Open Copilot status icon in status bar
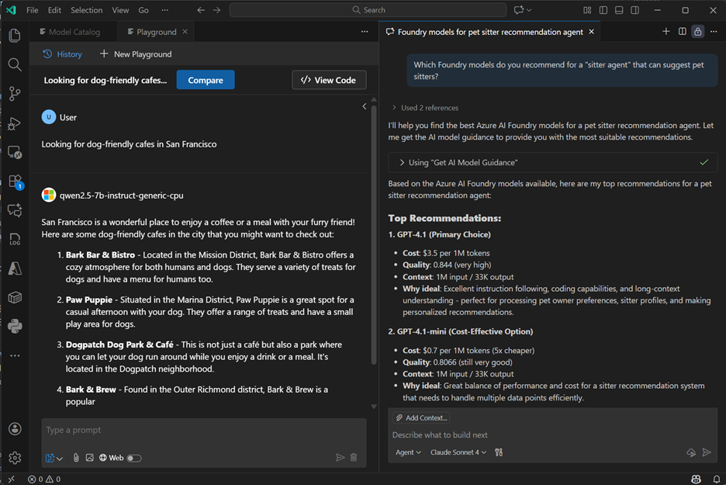This screenshot has height=485, width=726. [696, 479]
